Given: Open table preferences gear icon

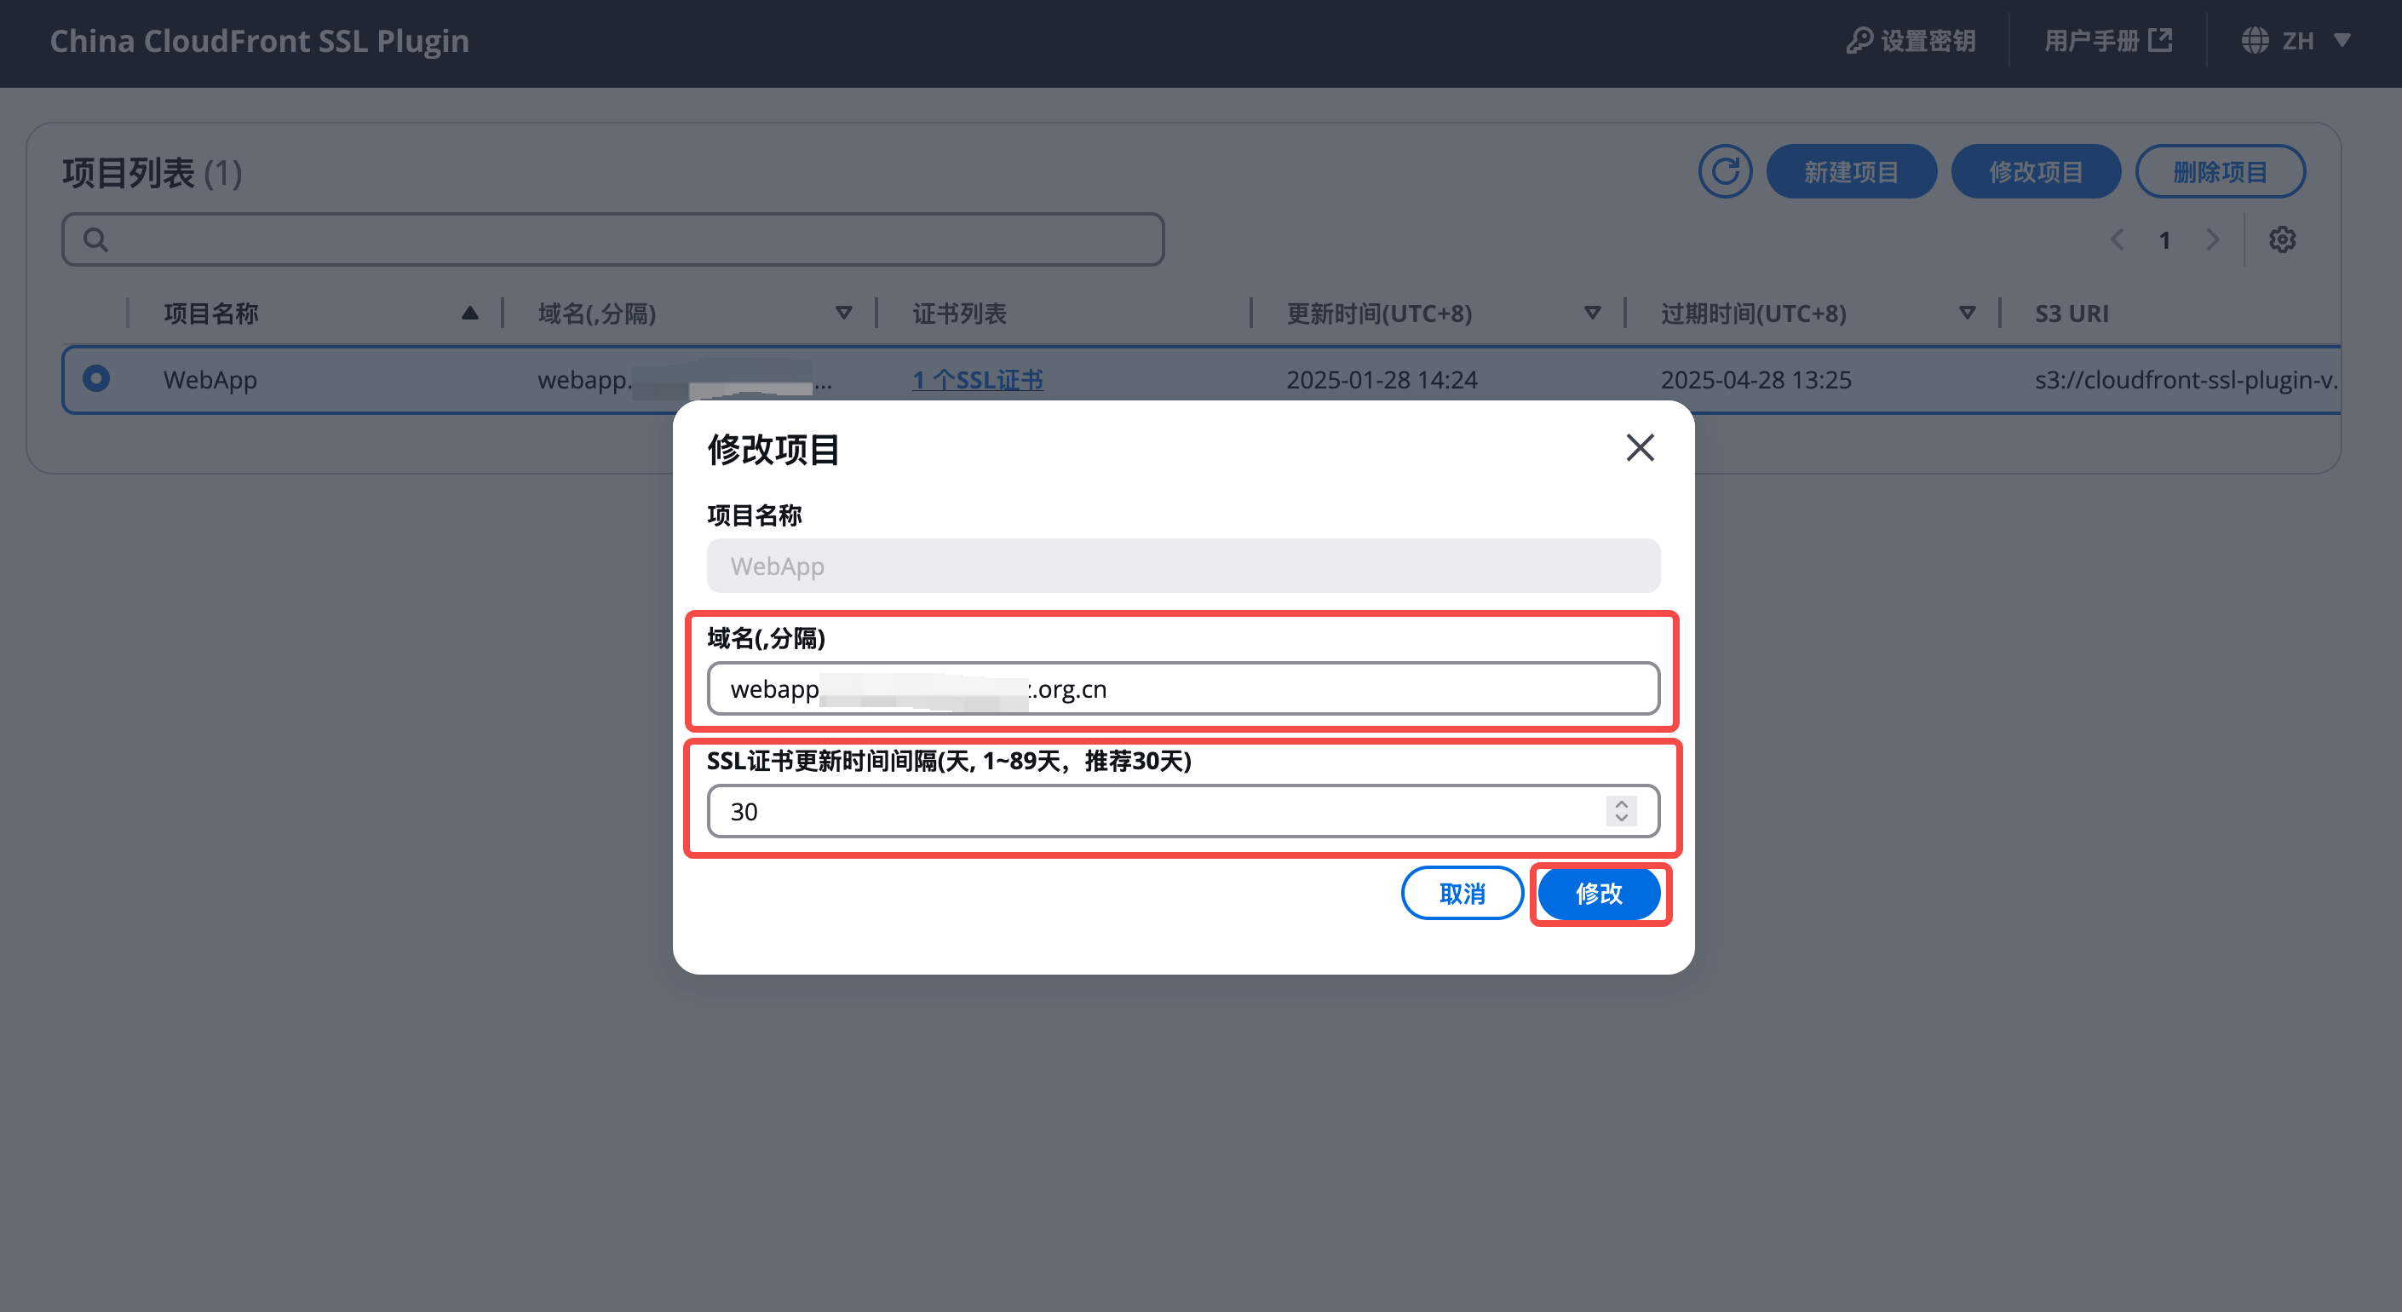Looking at the screenshot, I should pyautogui.click(x=2281, y=239).
